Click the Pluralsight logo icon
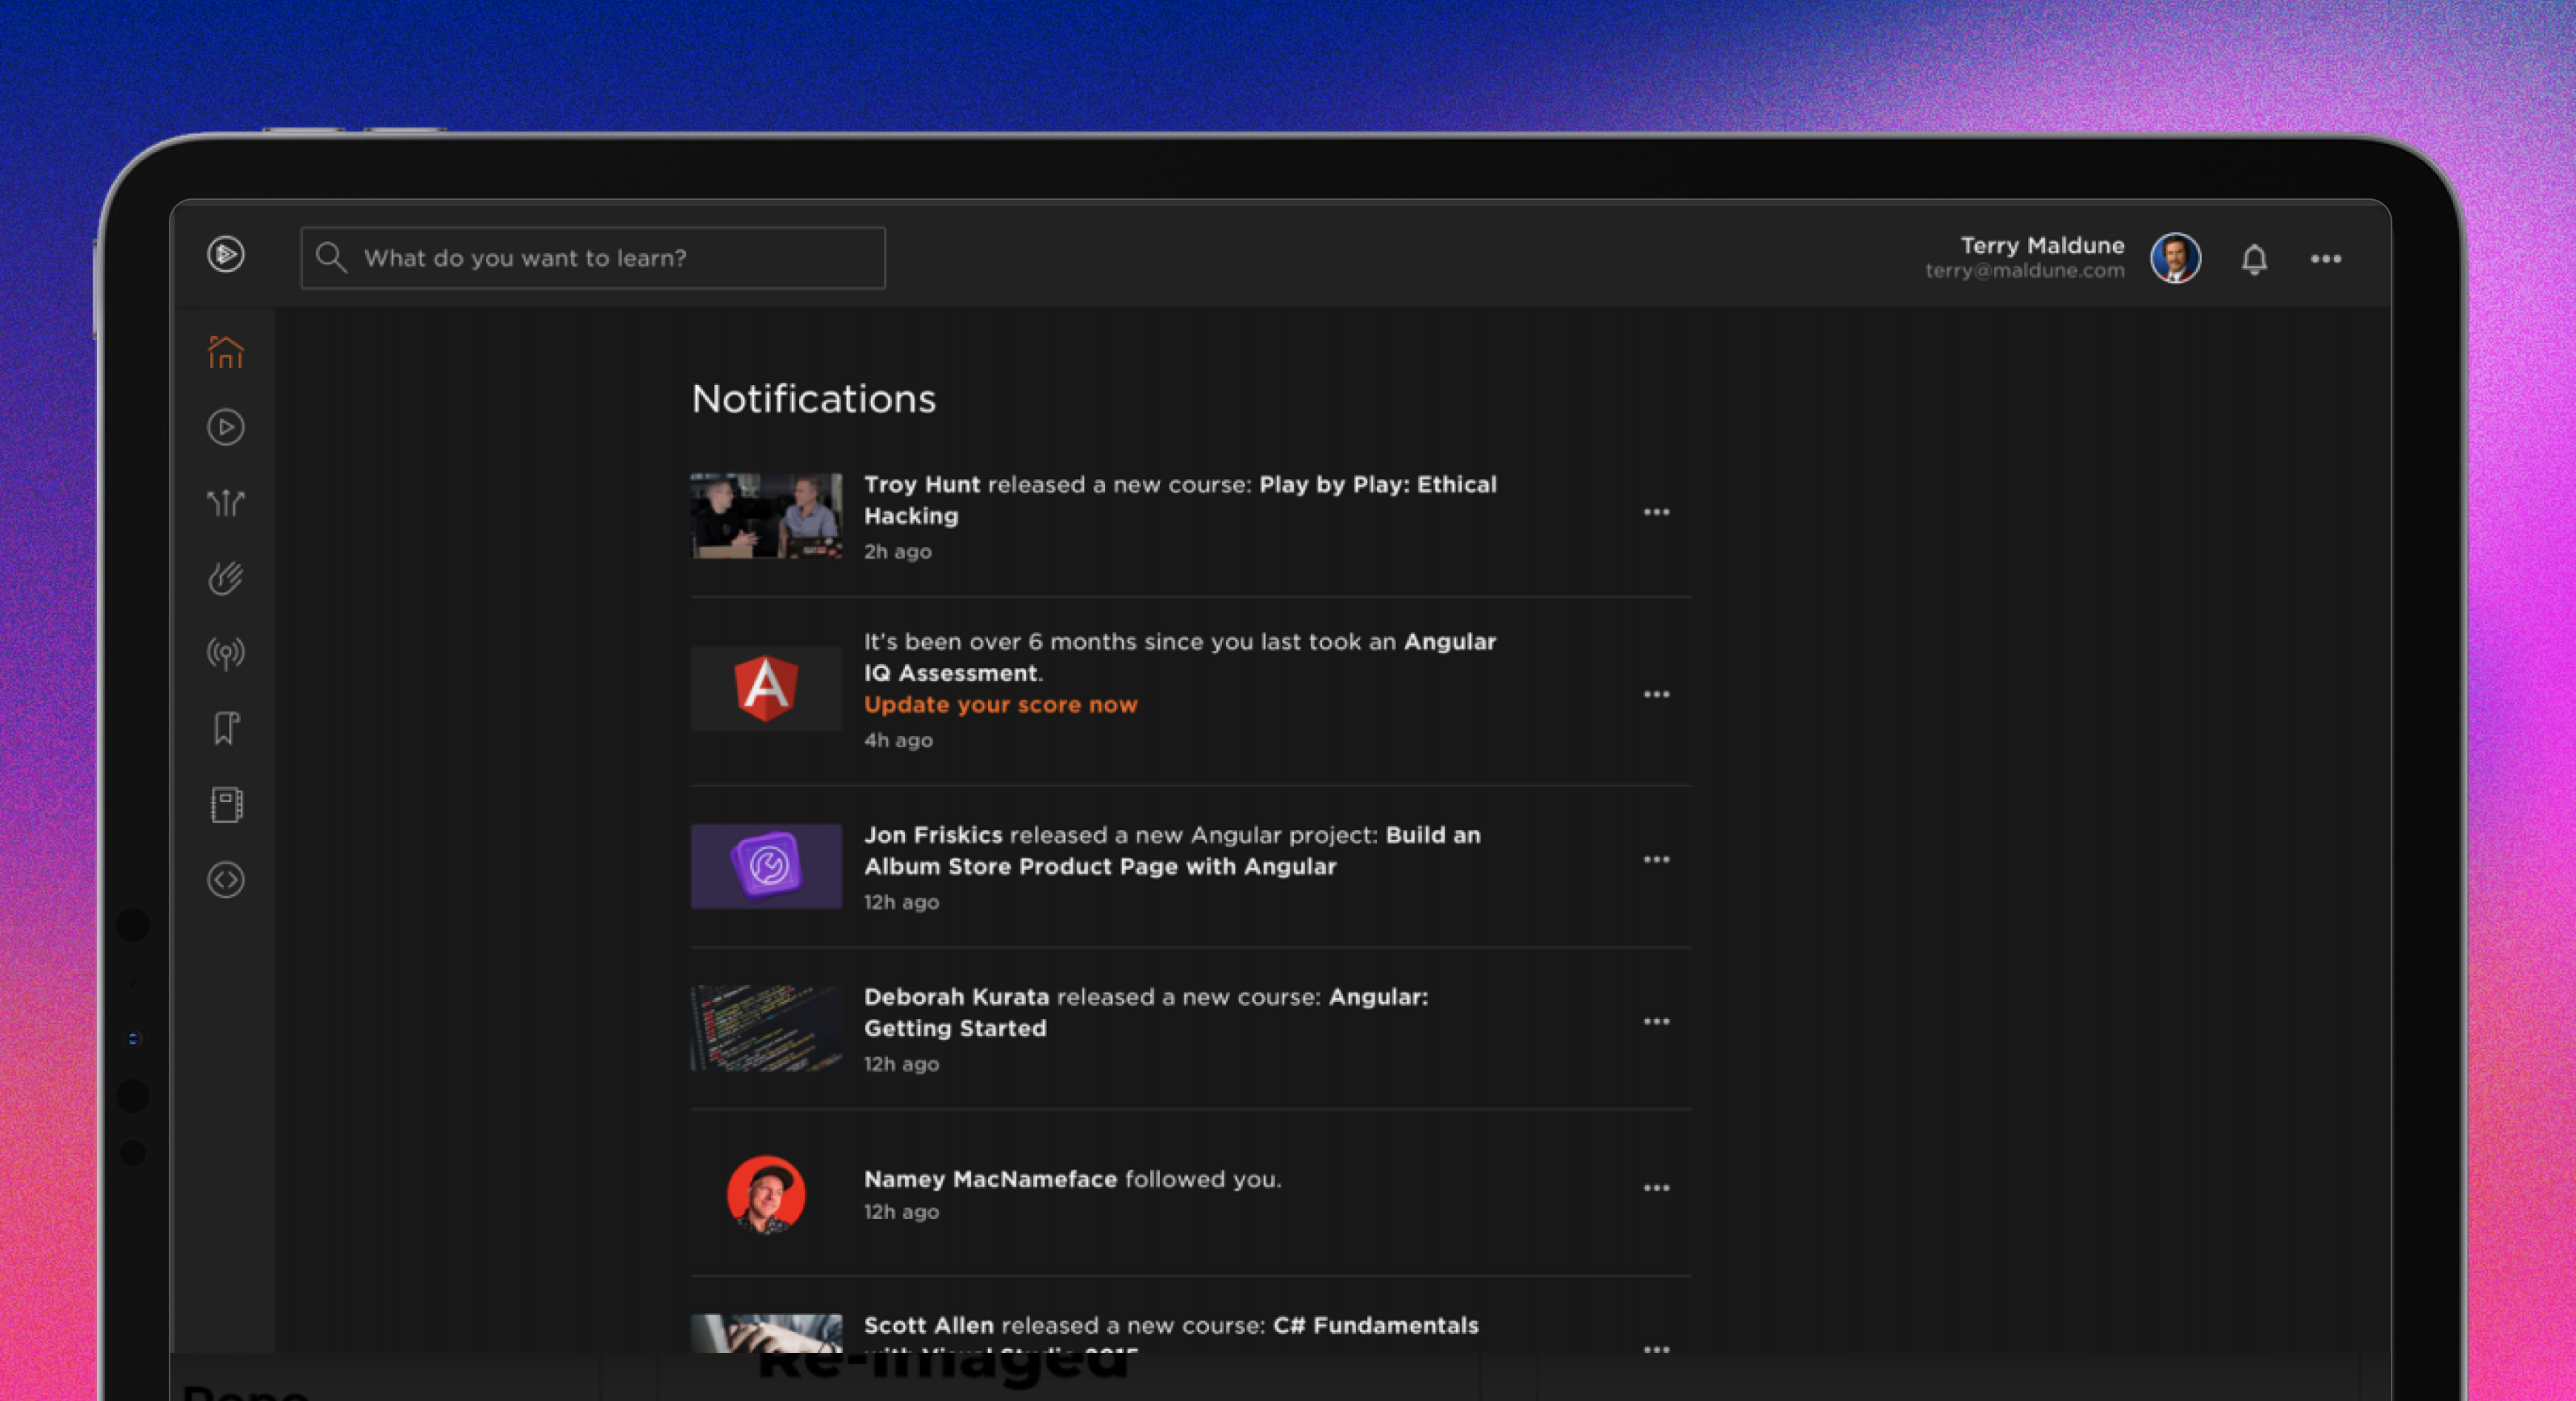This screenshot has height=1401, width=2576. pos(226,254)
